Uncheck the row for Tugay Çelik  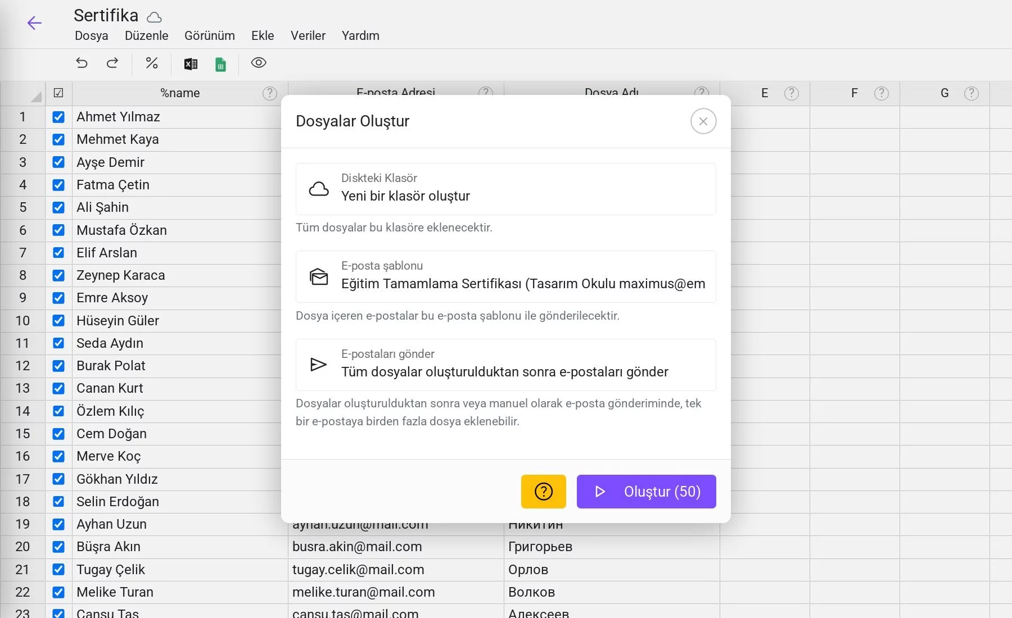58,570
